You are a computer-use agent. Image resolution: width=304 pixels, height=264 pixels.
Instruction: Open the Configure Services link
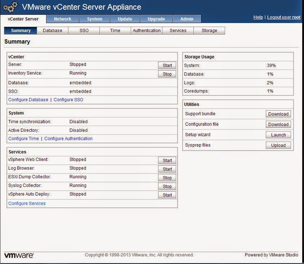pos(27,203)
